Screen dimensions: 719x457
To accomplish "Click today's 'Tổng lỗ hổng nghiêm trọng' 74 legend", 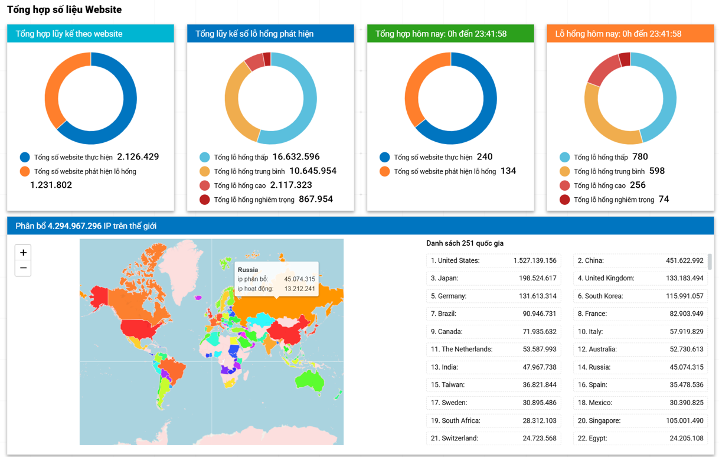I will 565,200.
